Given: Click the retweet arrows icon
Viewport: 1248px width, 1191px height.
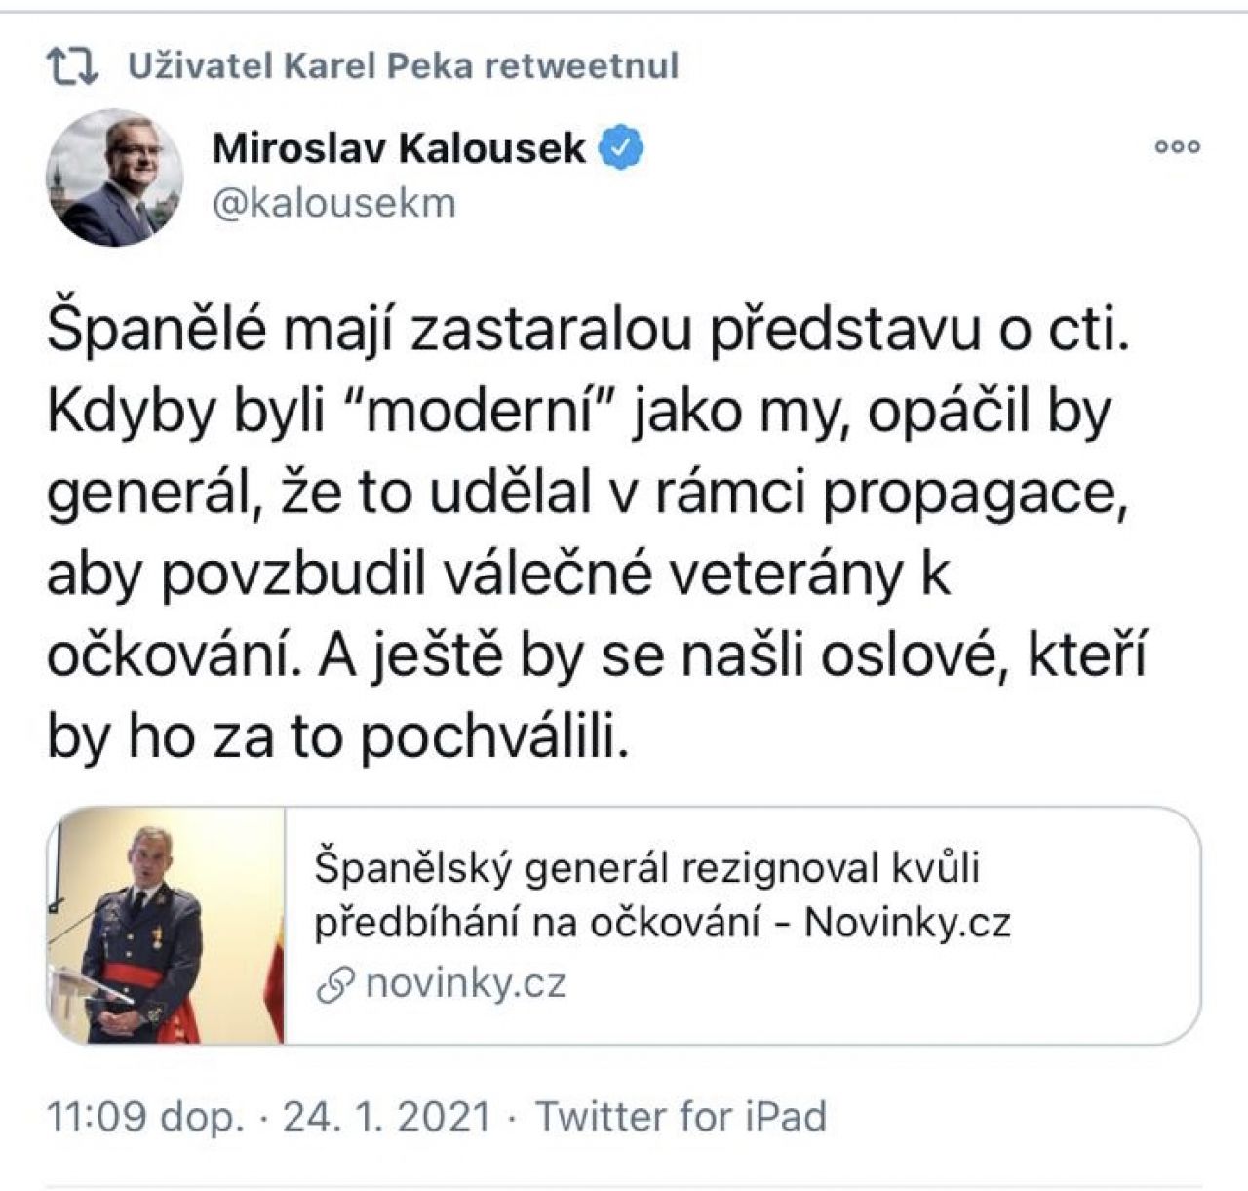Looking at the screenshot, I should point(73,66).
